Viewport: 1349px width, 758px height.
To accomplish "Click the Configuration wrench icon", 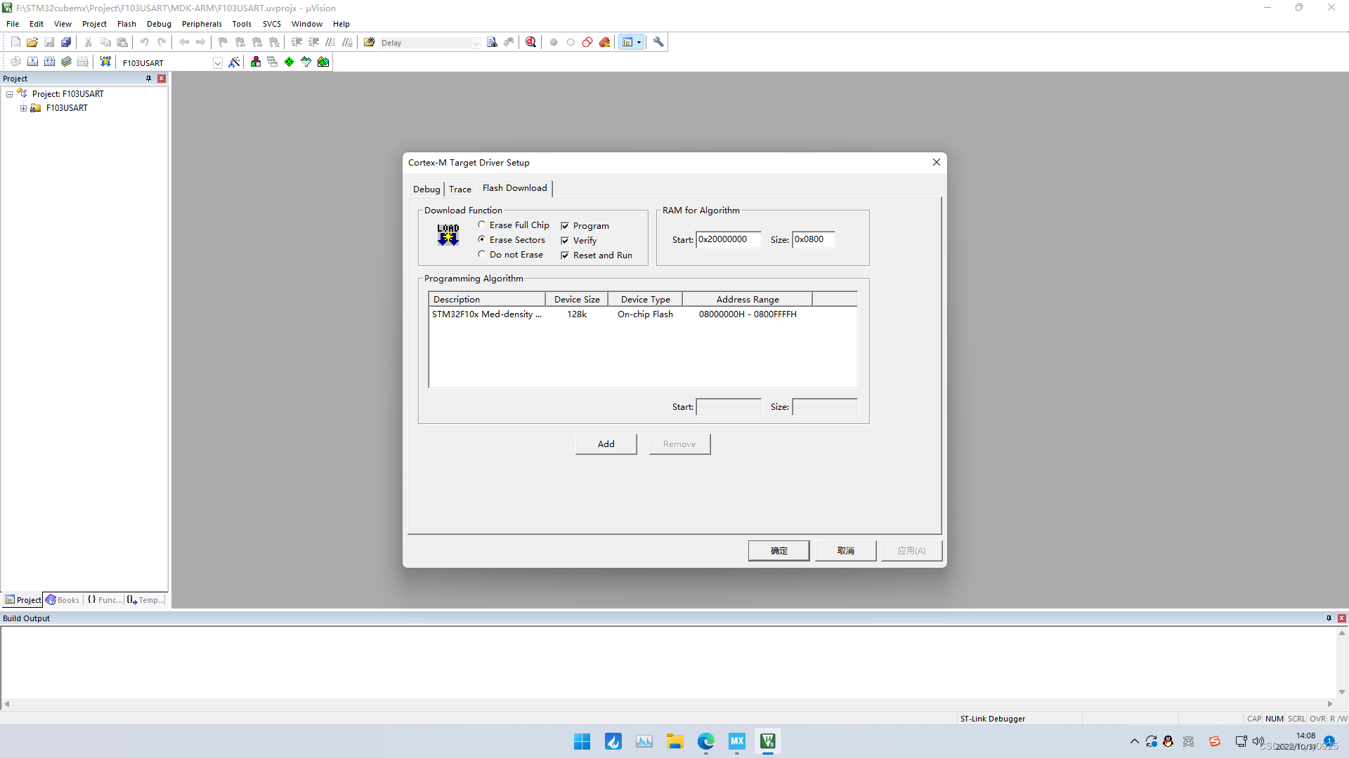I will tap(658, 42).
